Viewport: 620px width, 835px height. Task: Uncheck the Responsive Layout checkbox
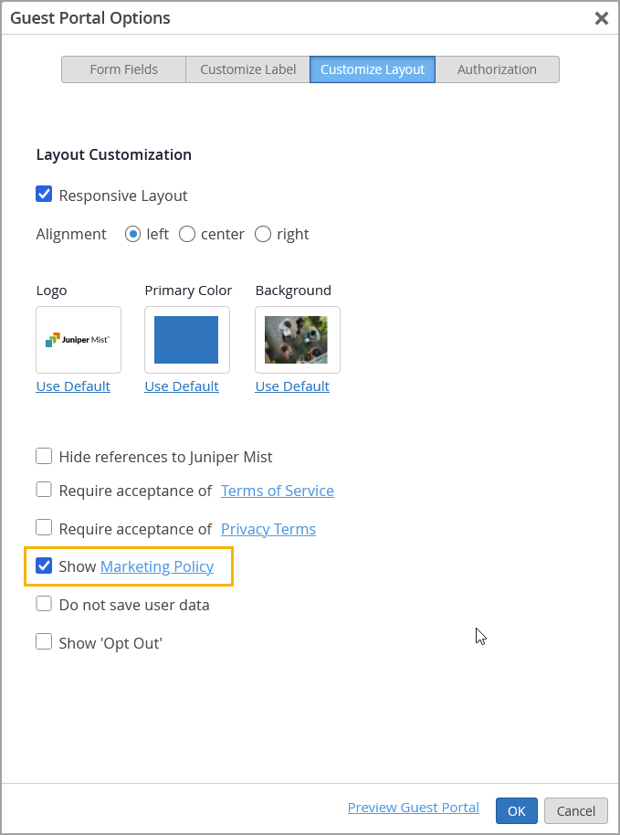coord(44,195)
